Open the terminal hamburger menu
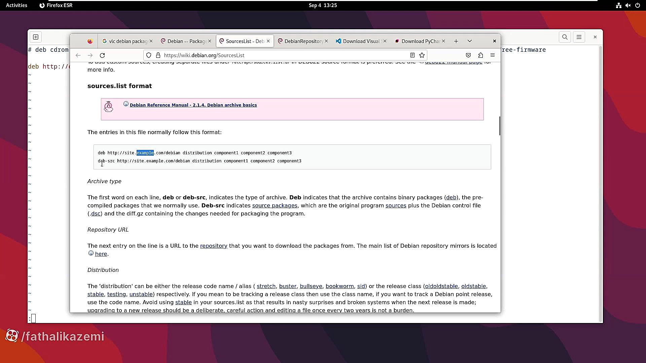 pyautogui.click(x=579, y=37)
